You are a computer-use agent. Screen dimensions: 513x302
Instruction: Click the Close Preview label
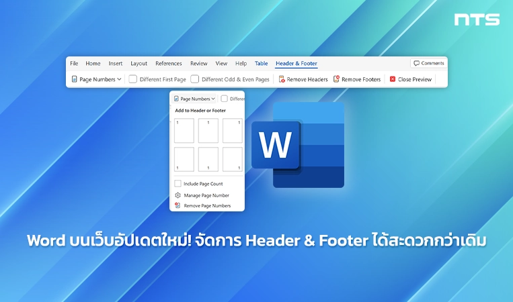coord(415,79)
